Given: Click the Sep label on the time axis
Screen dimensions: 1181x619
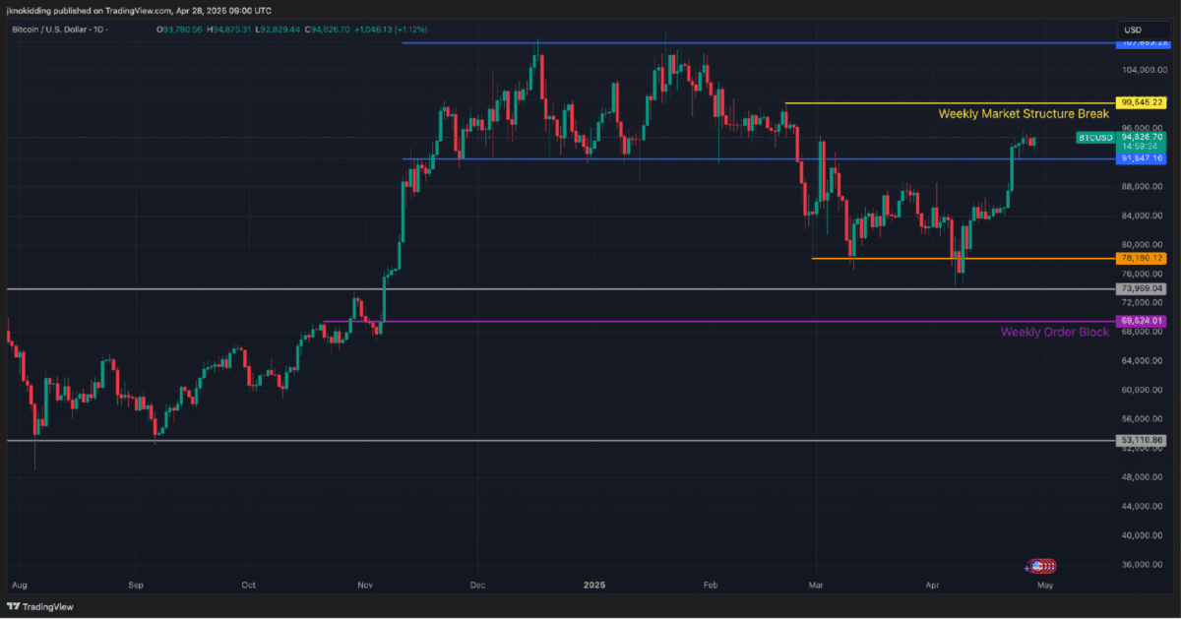Looking at the screenshot, I should (136, 585).
